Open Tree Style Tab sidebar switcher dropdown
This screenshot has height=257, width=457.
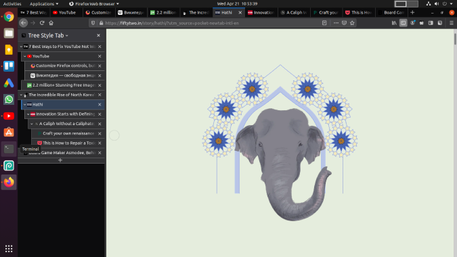(48, 36)
